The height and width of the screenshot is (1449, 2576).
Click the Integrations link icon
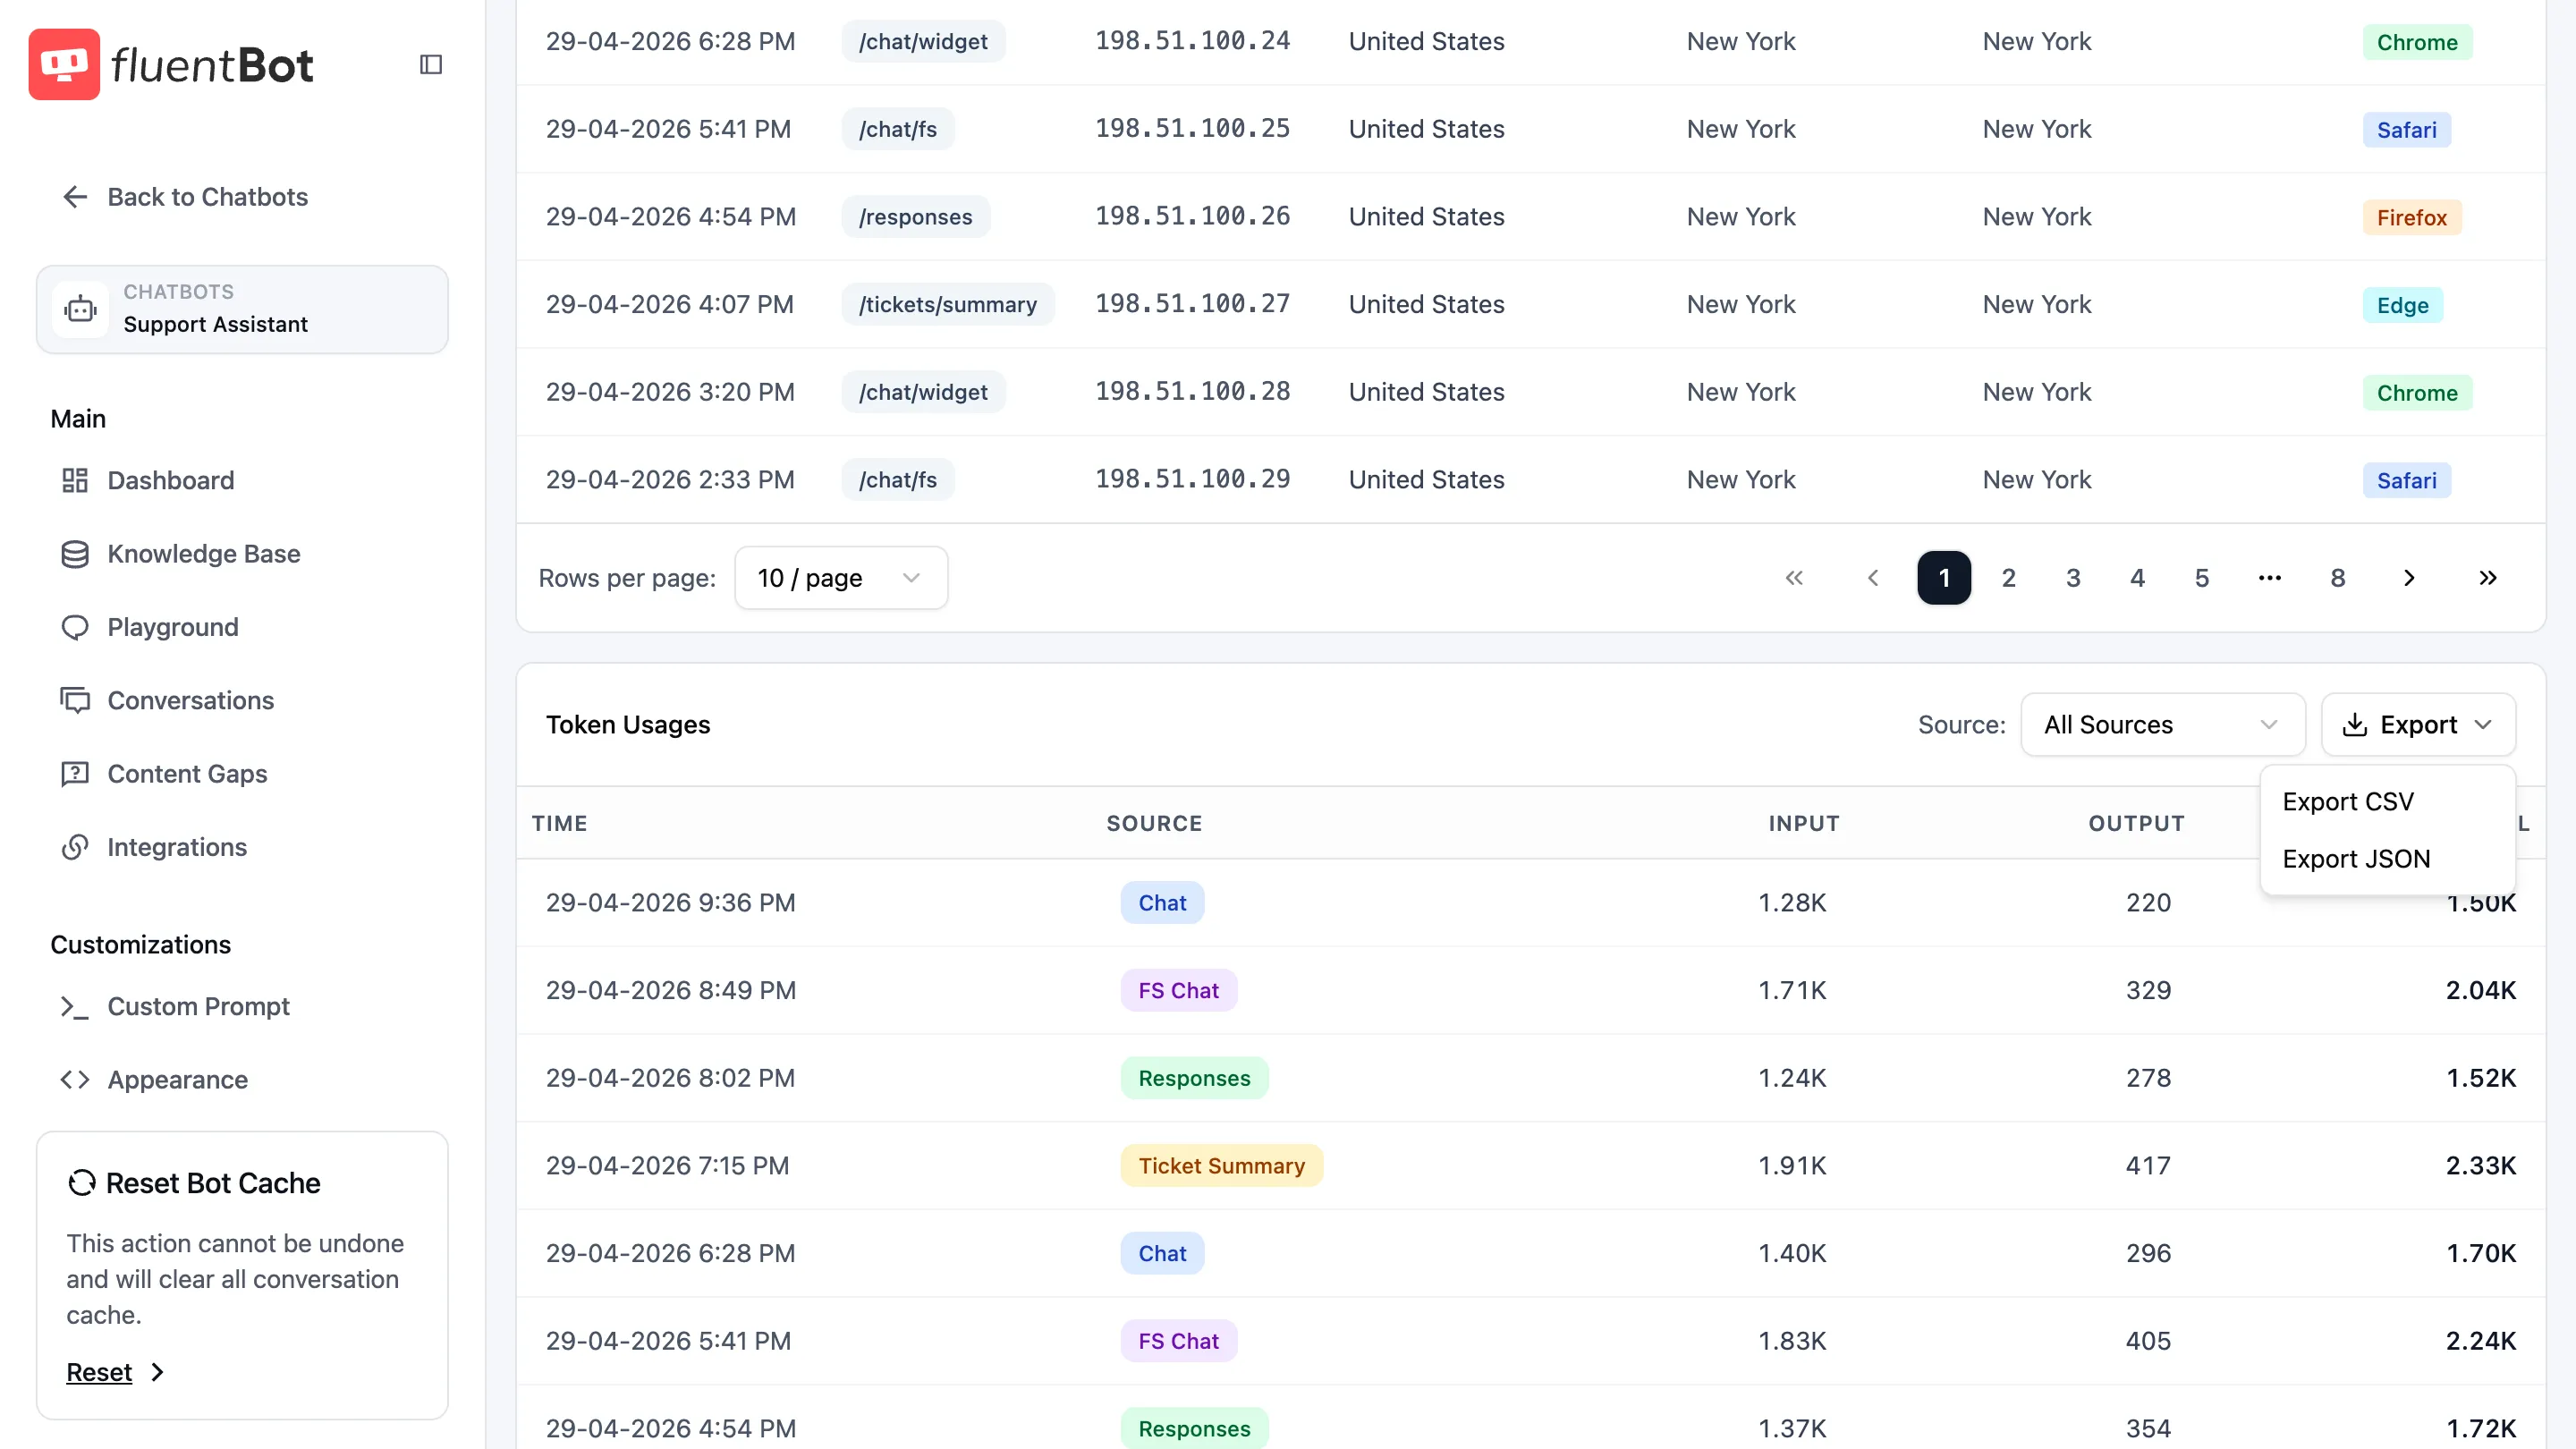click(x=75, y=847)
